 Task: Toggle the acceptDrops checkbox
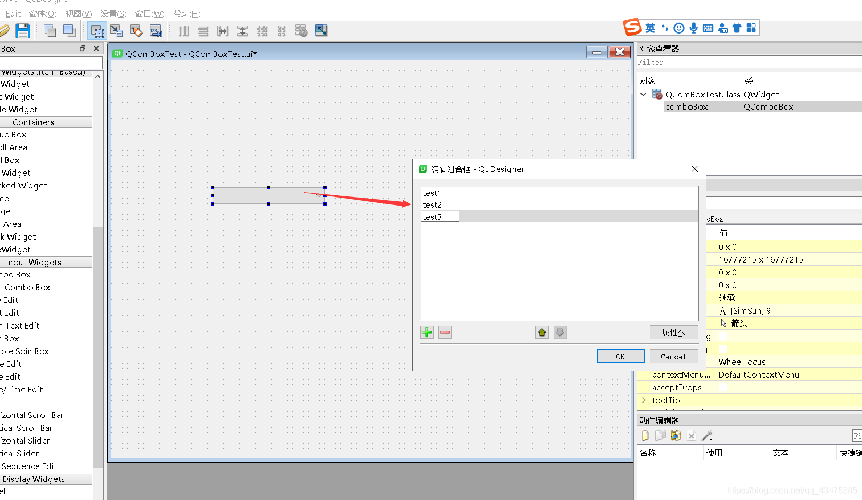coord(723,387)
